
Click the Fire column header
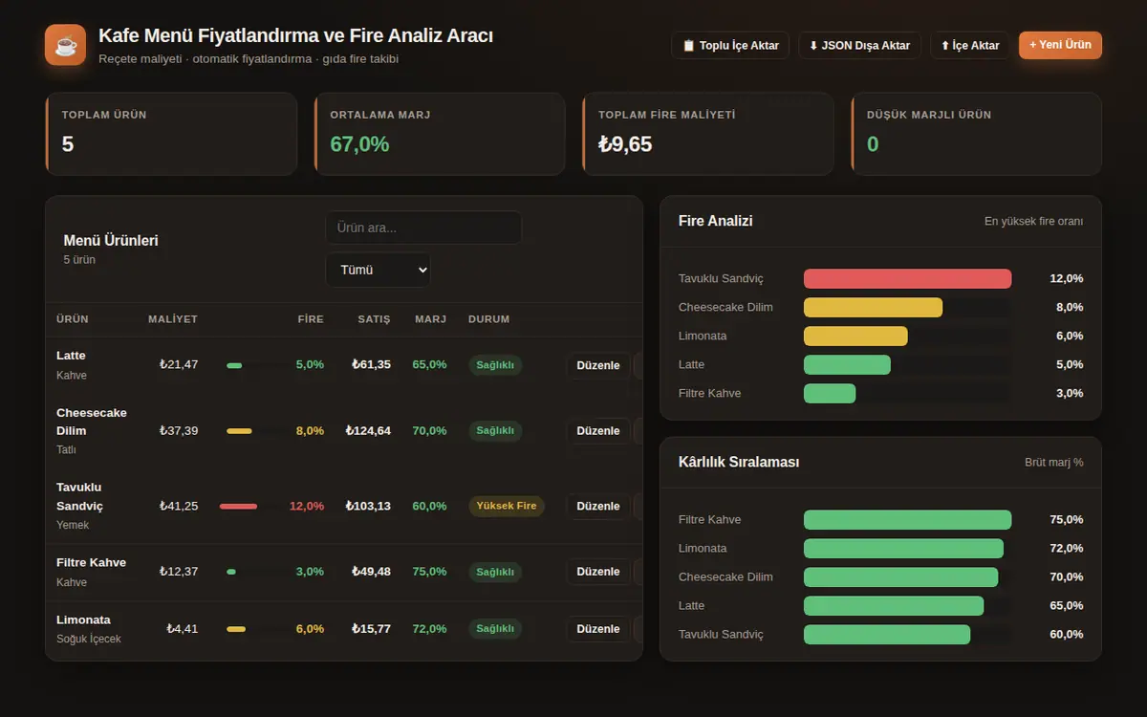tap(311, 319)
